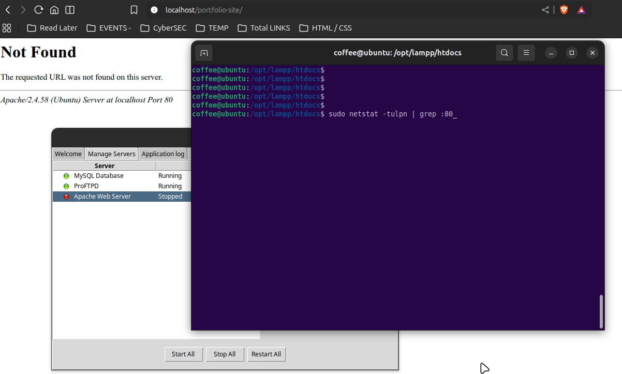Image resolution: width=622 pixels, height=374 pixels.
Task: Switch to Application log tab
Action: tap(162, 154)
